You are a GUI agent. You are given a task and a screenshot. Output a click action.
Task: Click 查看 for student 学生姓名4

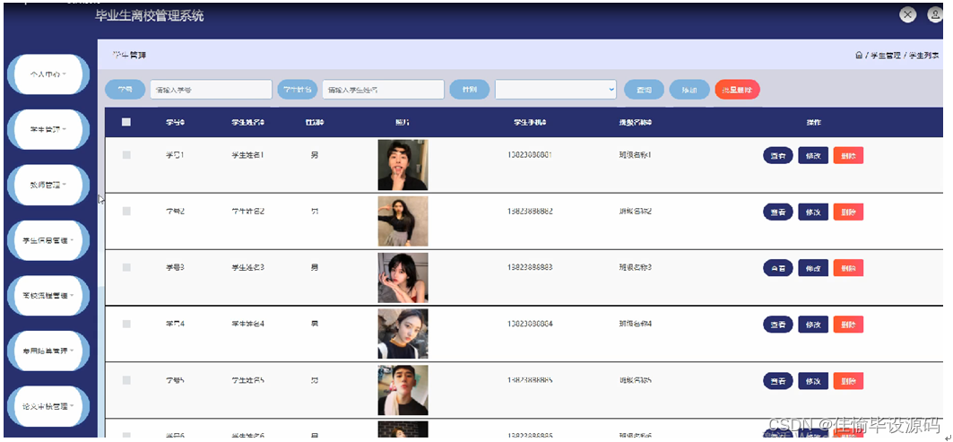click(778, 324)
